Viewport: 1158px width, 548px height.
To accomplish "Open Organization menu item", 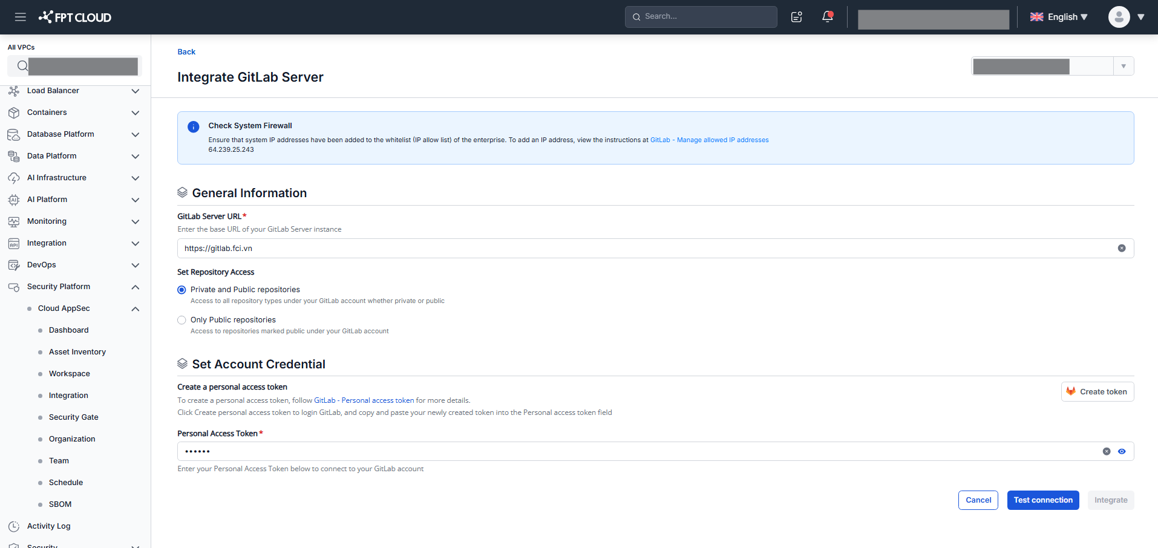I will 72,439.
